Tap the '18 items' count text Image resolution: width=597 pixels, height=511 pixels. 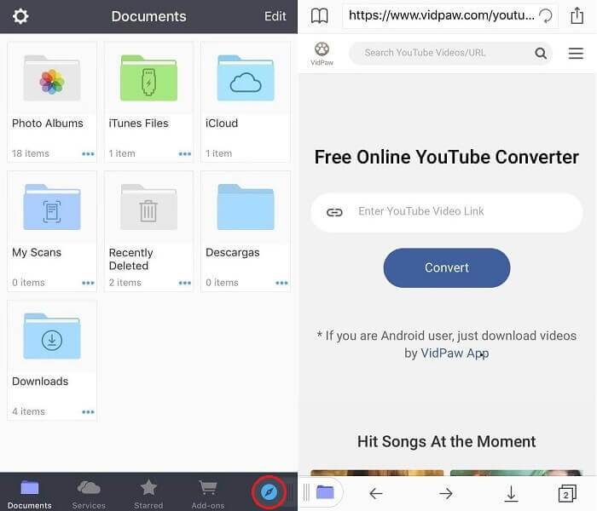pos(31,153)
